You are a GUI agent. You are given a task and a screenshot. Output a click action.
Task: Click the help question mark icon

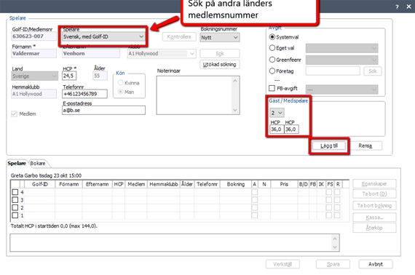click(x=397, y=7)
